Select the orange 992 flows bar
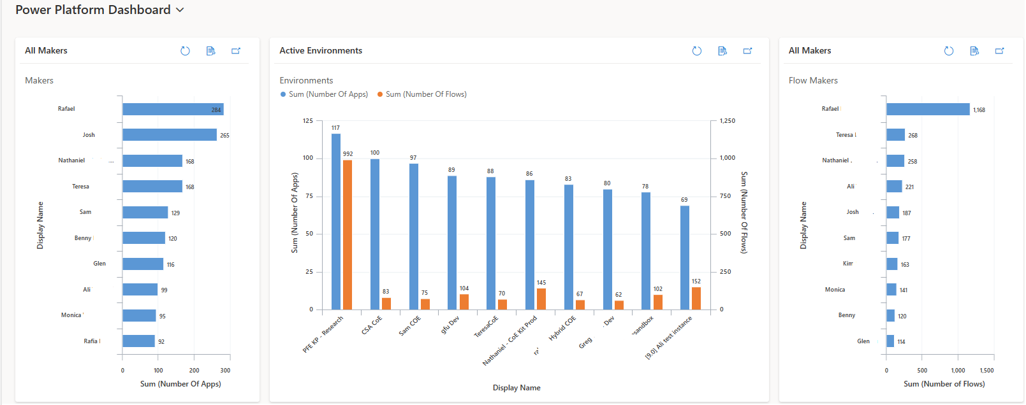The width and height of the screenshot is (1026, 405). click(x=348, y=235)
